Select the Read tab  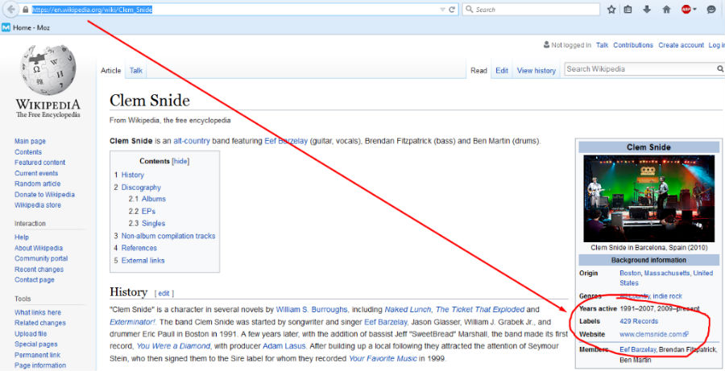pyautogui.click(x=478, y=70)
